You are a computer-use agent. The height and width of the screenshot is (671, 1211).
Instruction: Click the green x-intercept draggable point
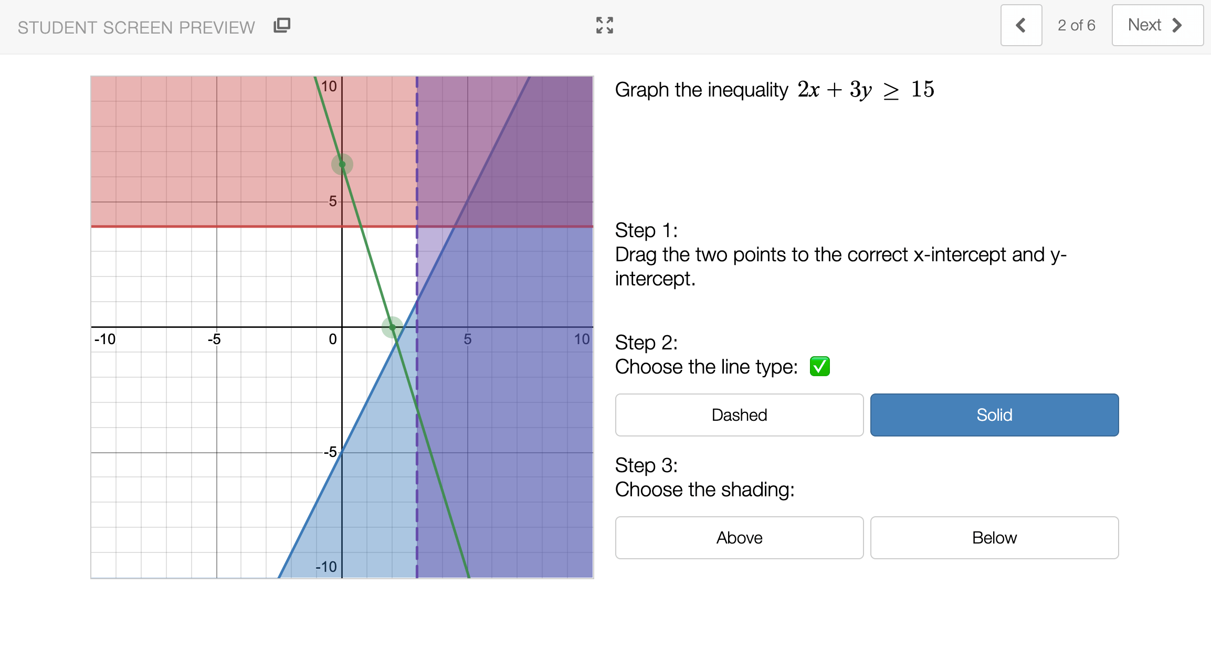pyautogui.click(x=392, y=327)
